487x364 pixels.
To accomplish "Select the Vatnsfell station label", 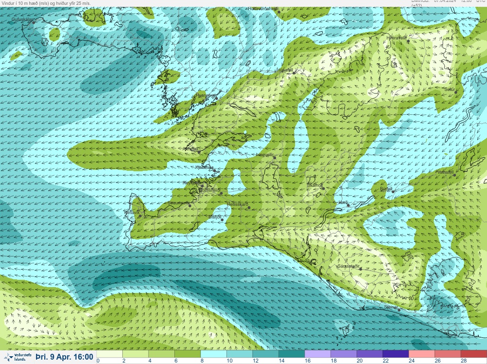I will 446,172.
